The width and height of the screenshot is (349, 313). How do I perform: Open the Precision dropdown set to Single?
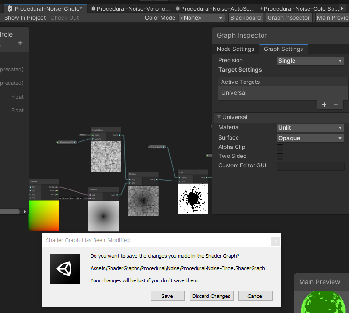click(310, 61)
